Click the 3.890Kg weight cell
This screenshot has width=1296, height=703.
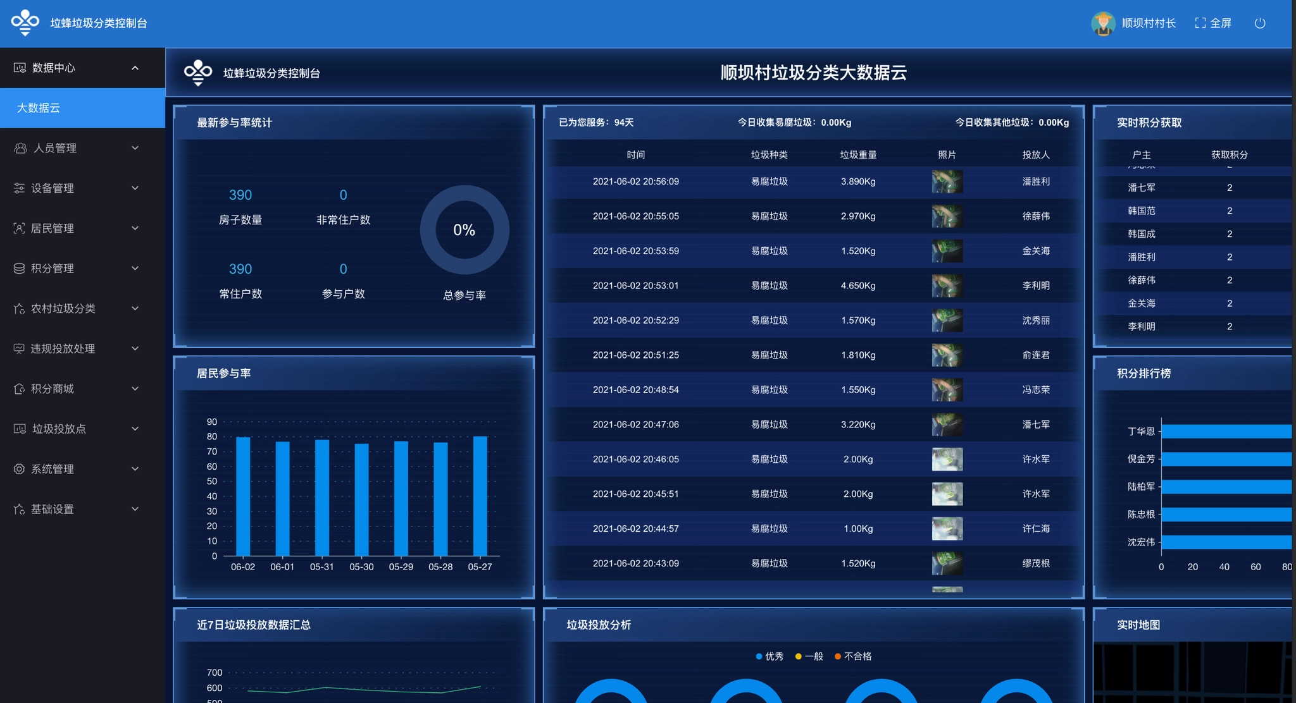[x=858, y=181]
